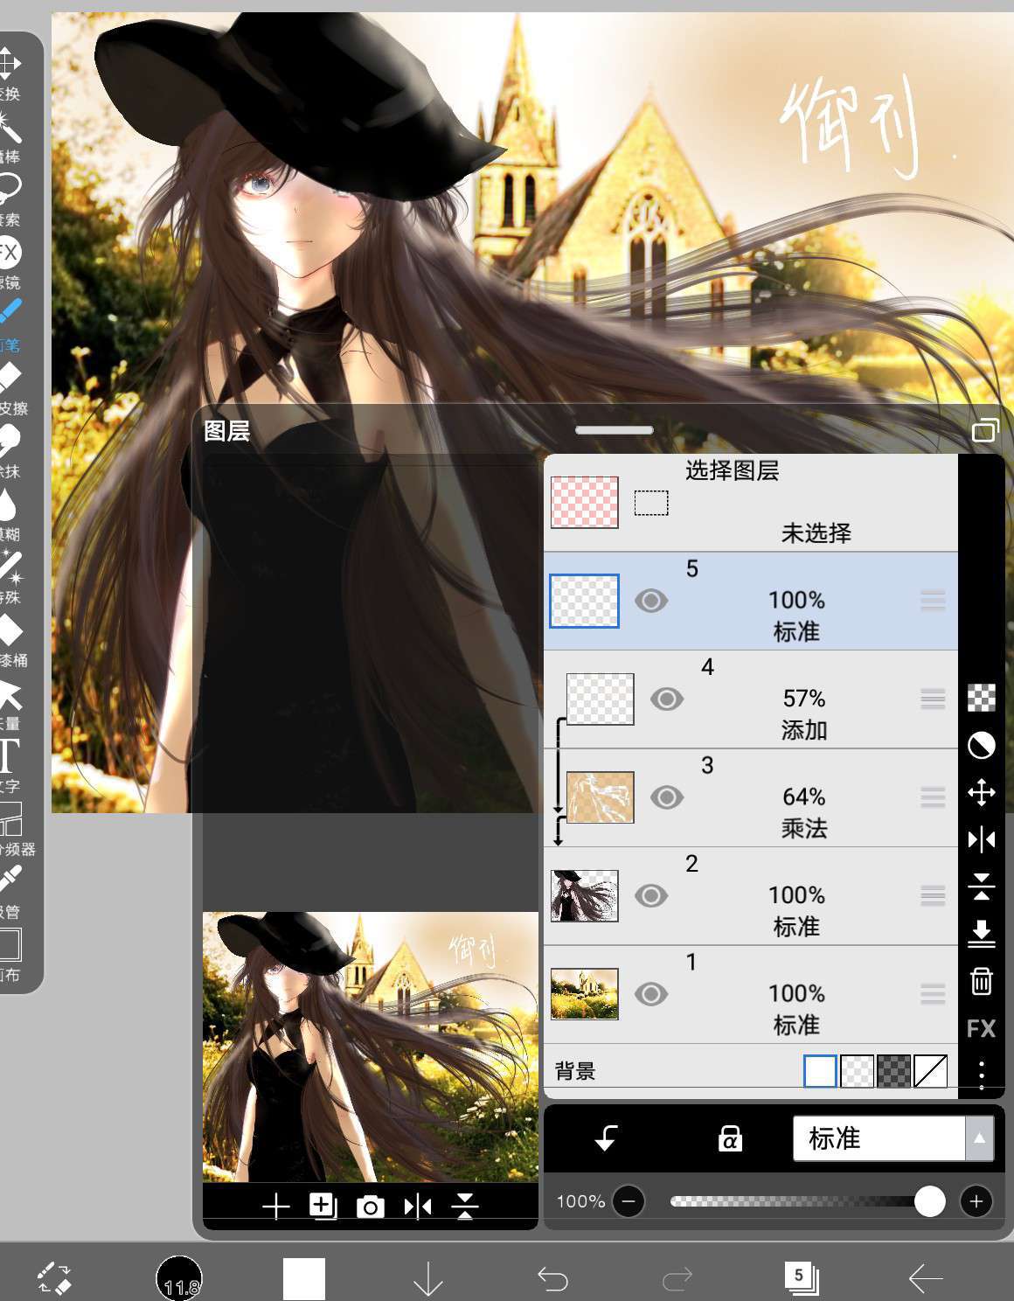This screenshot has height=1301, width=1014.
Task: Import a photo layer via camera icon
Action: point(371,1207)
